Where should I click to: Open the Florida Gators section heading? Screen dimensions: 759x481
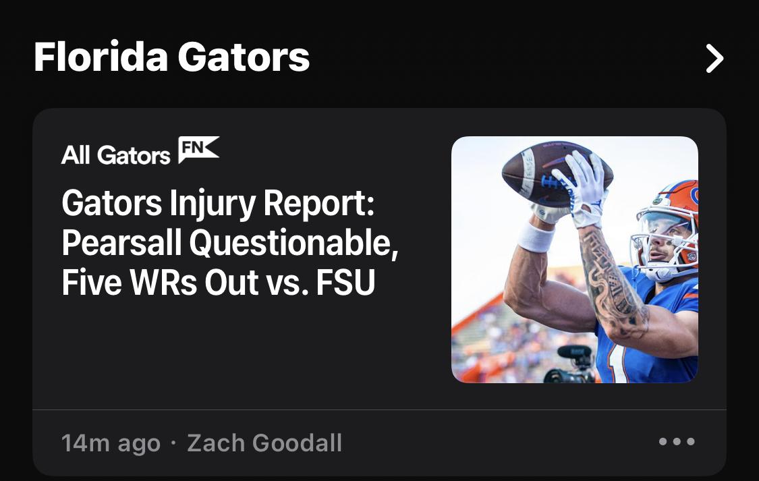171,57
